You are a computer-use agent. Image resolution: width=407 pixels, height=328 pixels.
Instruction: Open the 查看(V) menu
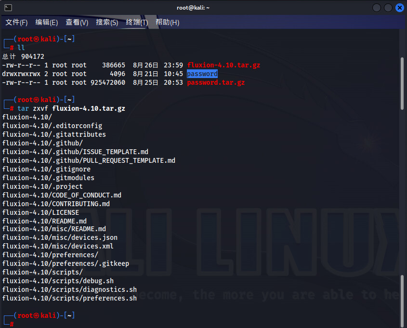click(x=77, y=22)
